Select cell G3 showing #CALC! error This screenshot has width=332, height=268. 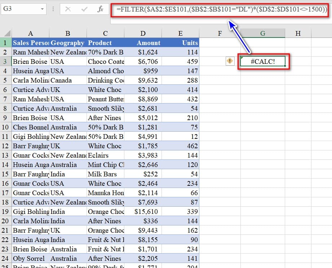pos(263,61)
